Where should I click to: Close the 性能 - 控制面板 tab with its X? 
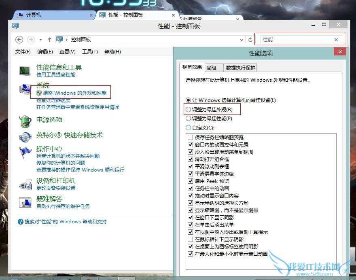[x=173, y=15]
